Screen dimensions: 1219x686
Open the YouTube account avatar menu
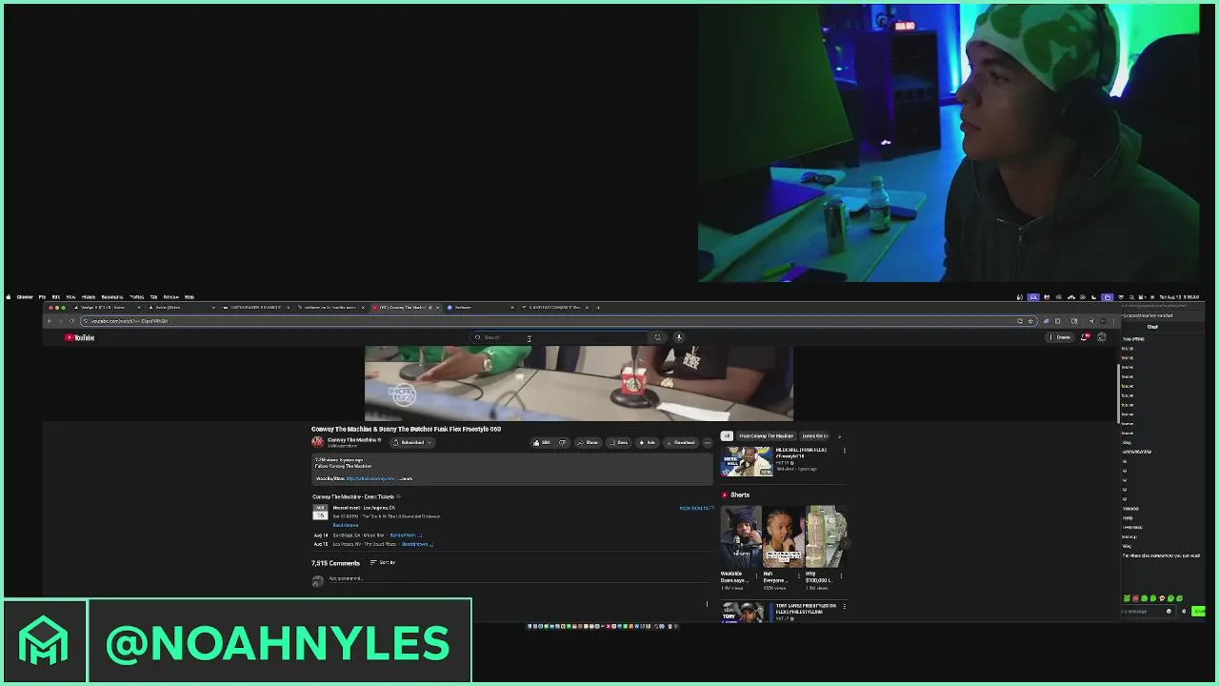(1102, 337)
